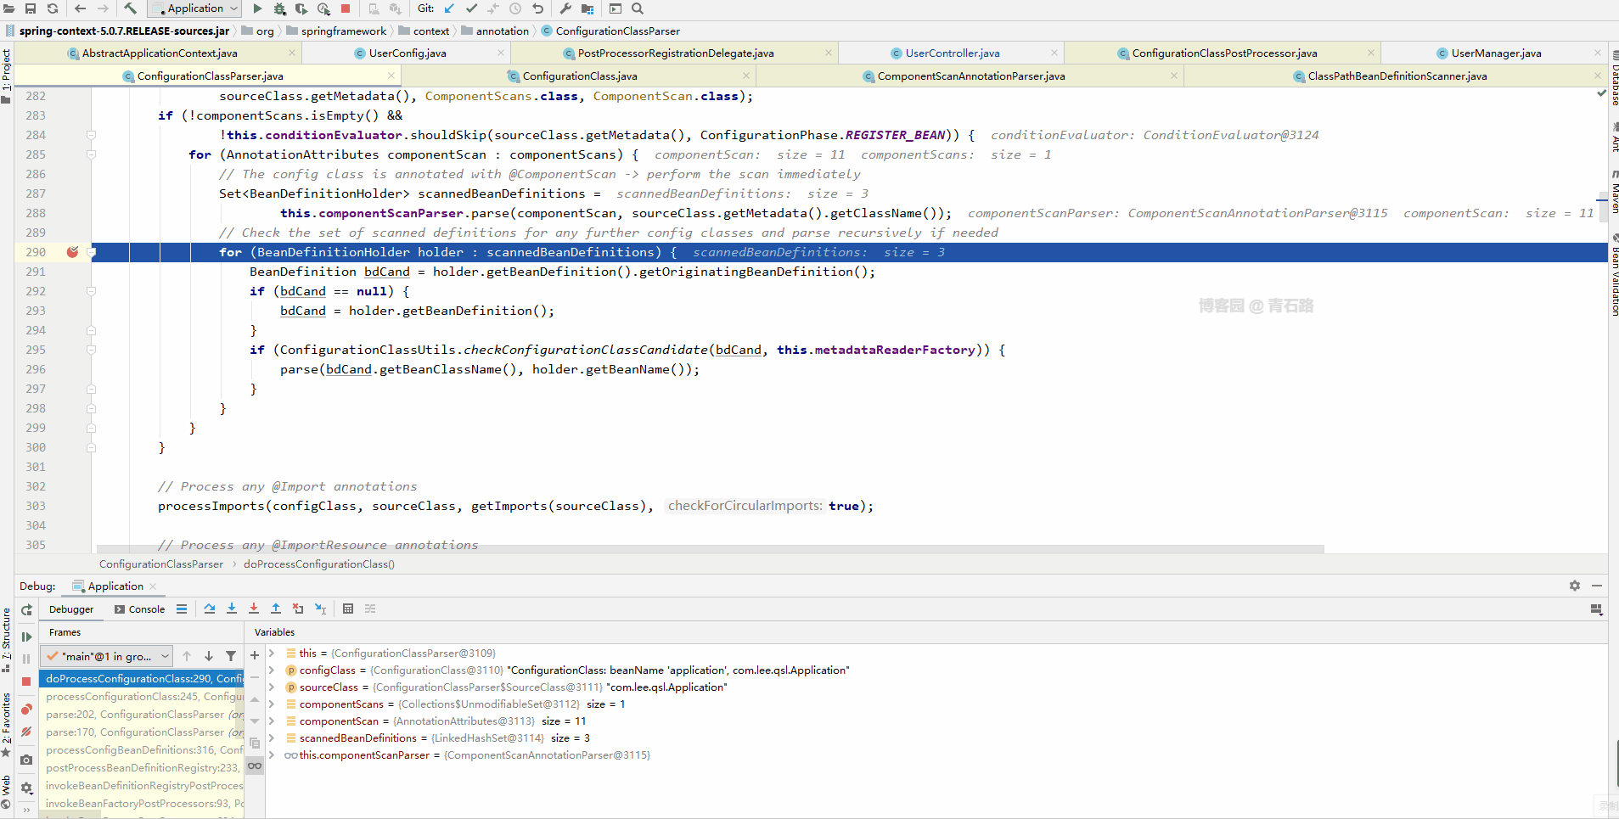Toggle the Show Watches glasses icon
Image resolution: width=1619 pixels, height=819 pixels.
click(255, 766)
